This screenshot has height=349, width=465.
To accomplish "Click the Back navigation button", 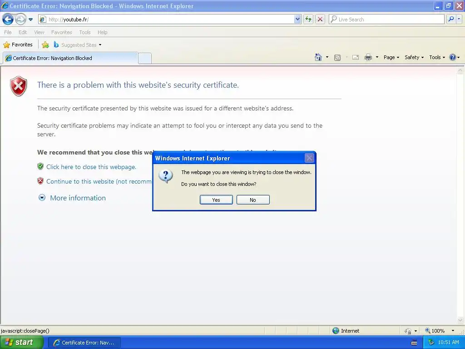I will (8, 20).
